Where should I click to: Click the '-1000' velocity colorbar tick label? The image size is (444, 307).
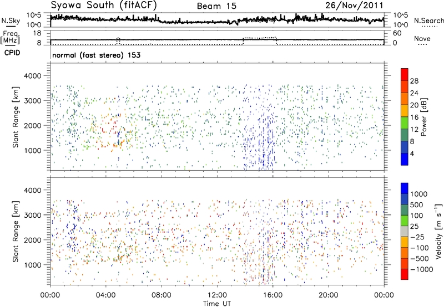[422, 269]
